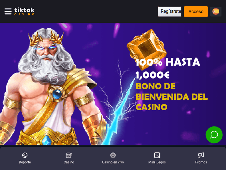This screenshot has height=170, width=226.
Task: Click the 100% HASTA 1,000€ banner text
Action: tap(168, 69)
